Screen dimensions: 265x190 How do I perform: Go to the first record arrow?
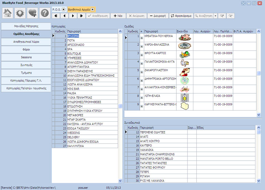point(56,16)
